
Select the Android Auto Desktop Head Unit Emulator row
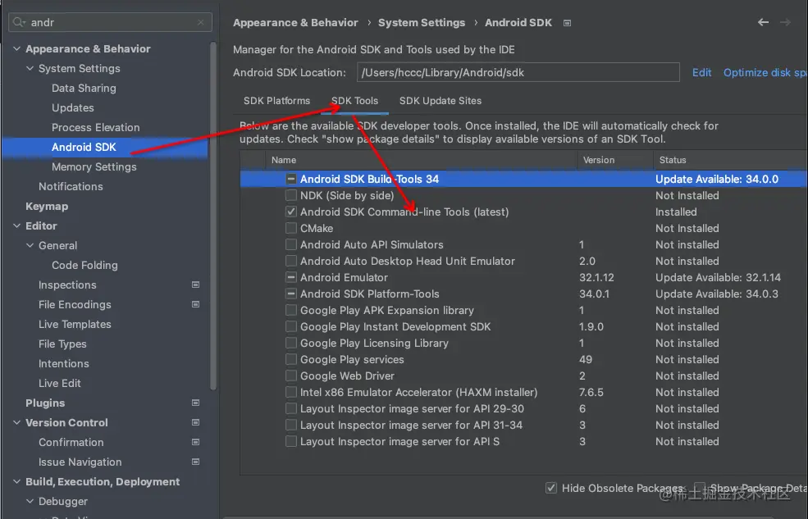tap(523, 261)
